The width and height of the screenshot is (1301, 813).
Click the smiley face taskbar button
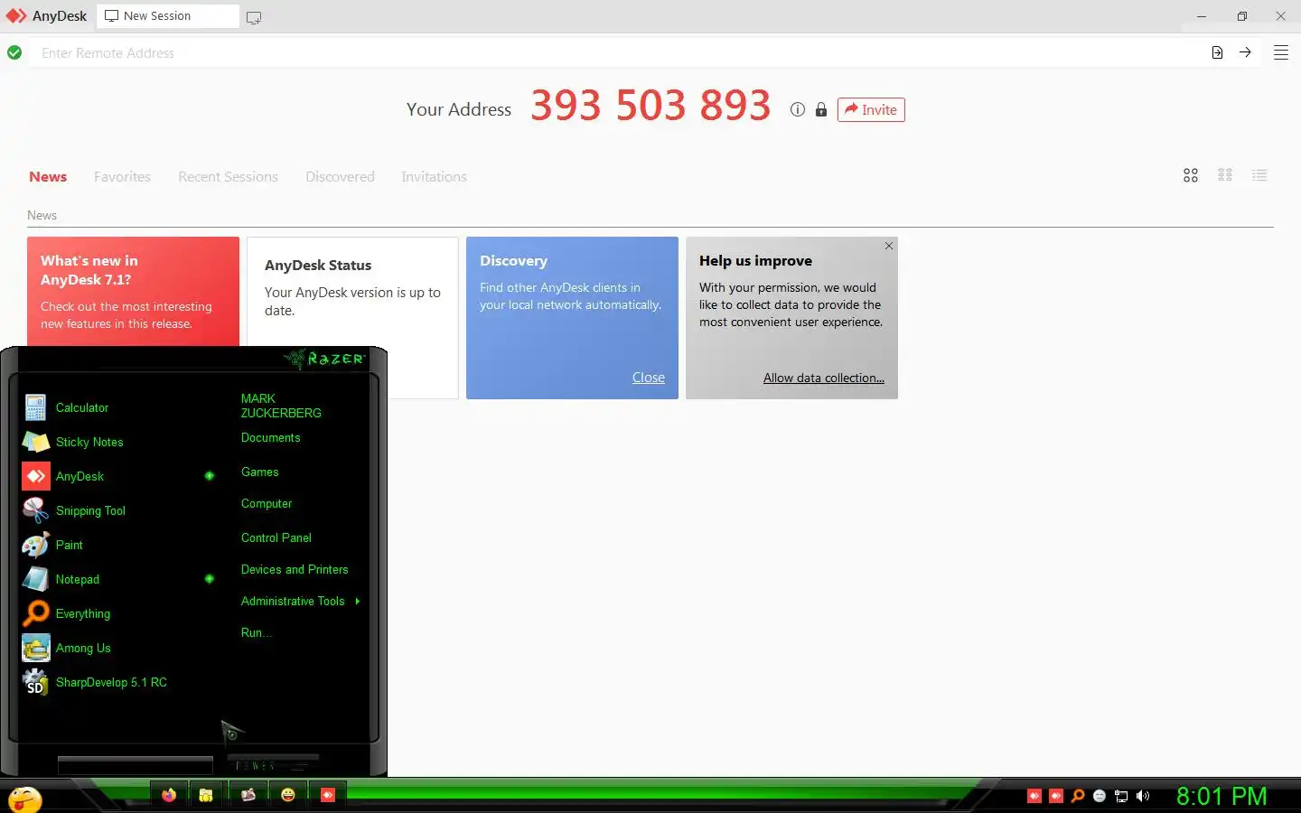(x=288, y=795)
